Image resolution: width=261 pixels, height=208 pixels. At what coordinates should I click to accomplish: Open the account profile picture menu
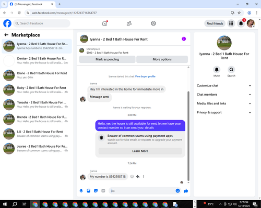251,23
